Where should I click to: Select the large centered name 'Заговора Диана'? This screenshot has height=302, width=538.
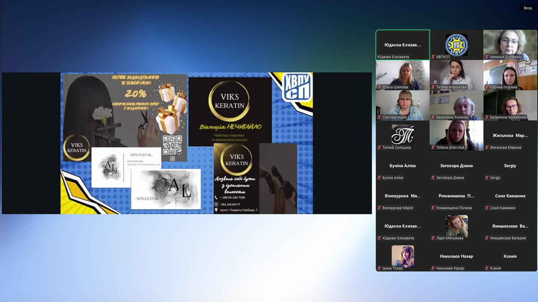tap(456, 166)
